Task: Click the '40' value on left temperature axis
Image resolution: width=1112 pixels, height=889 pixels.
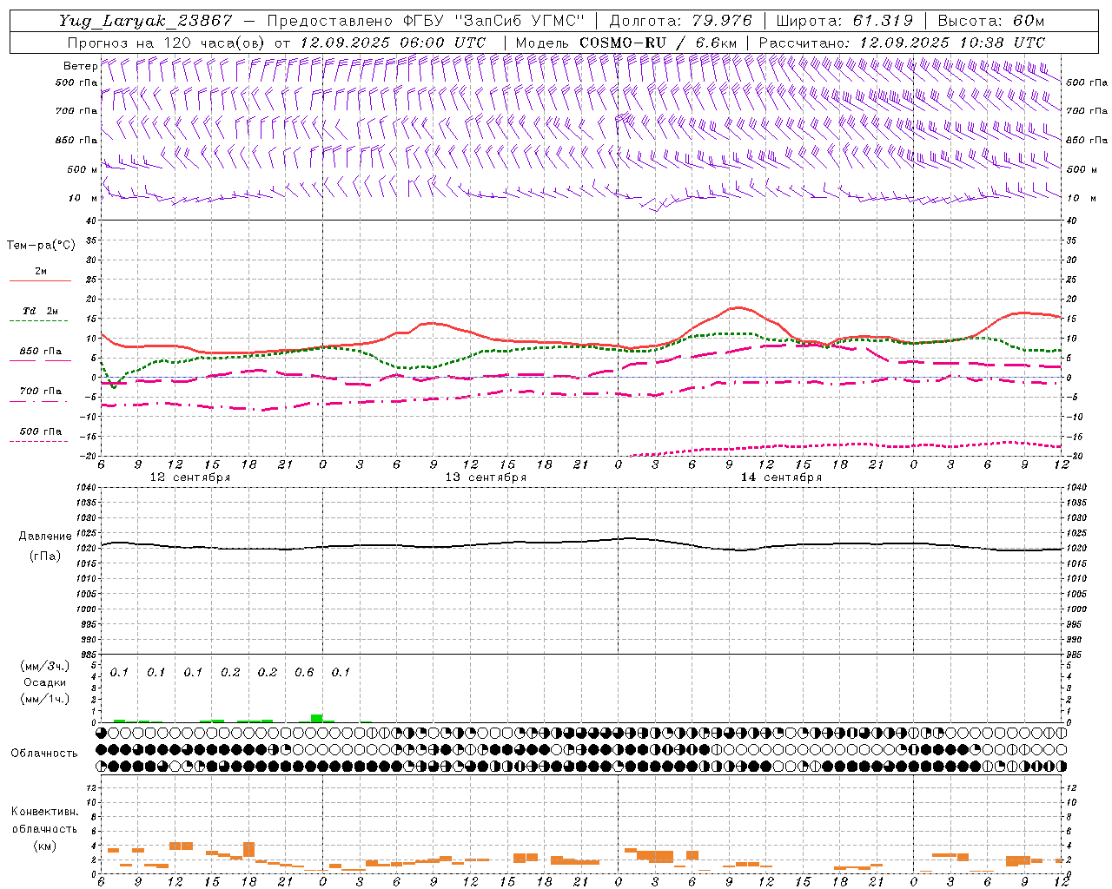Action: click(91, 221)
